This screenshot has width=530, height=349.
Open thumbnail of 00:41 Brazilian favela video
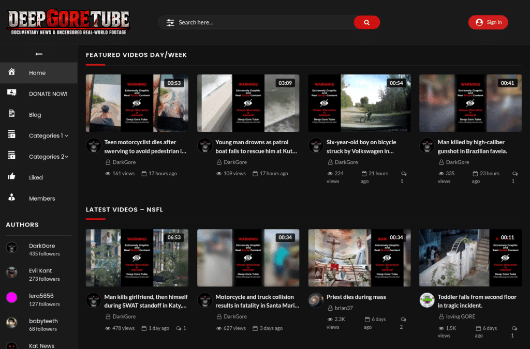[470, 103]
